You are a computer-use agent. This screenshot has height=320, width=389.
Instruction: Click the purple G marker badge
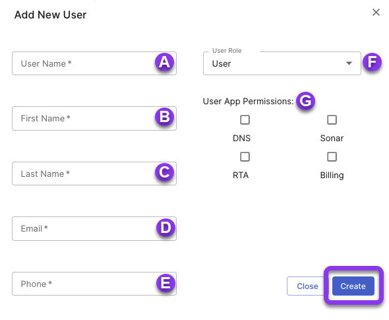(305, 101)
